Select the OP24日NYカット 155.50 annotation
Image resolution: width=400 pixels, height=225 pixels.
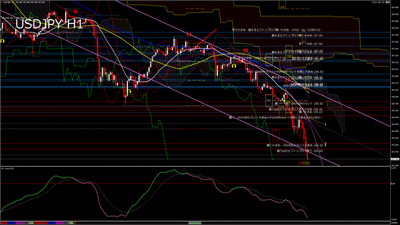tap(299, 104)
